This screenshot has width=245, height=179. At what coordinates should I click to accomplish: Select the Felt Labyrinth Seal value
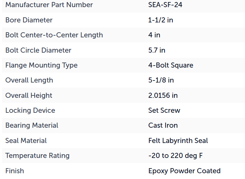[178, 141]
